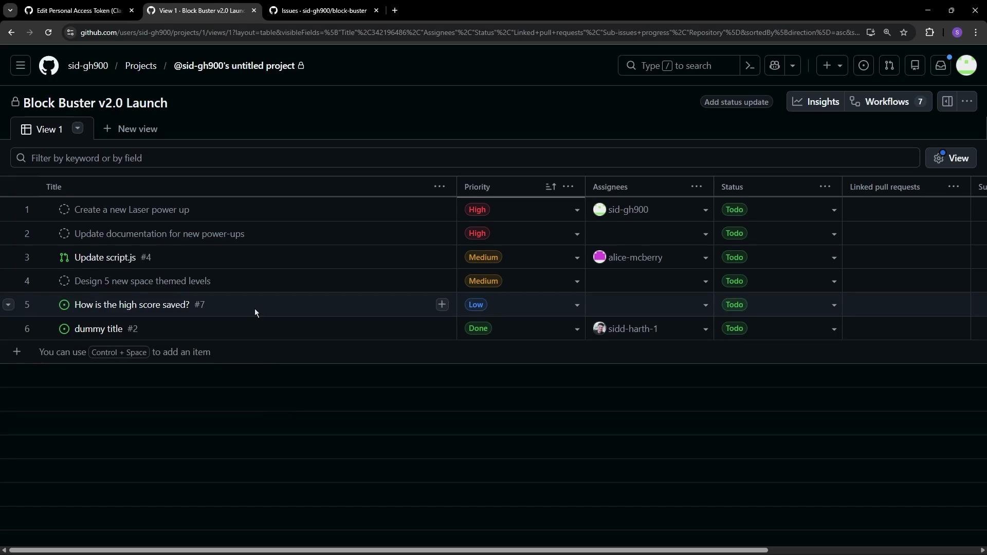The width and height of the screenshot is (987, 555).
Task: Expand the Copilot dropdown arrow
Action: coord(792,66)
